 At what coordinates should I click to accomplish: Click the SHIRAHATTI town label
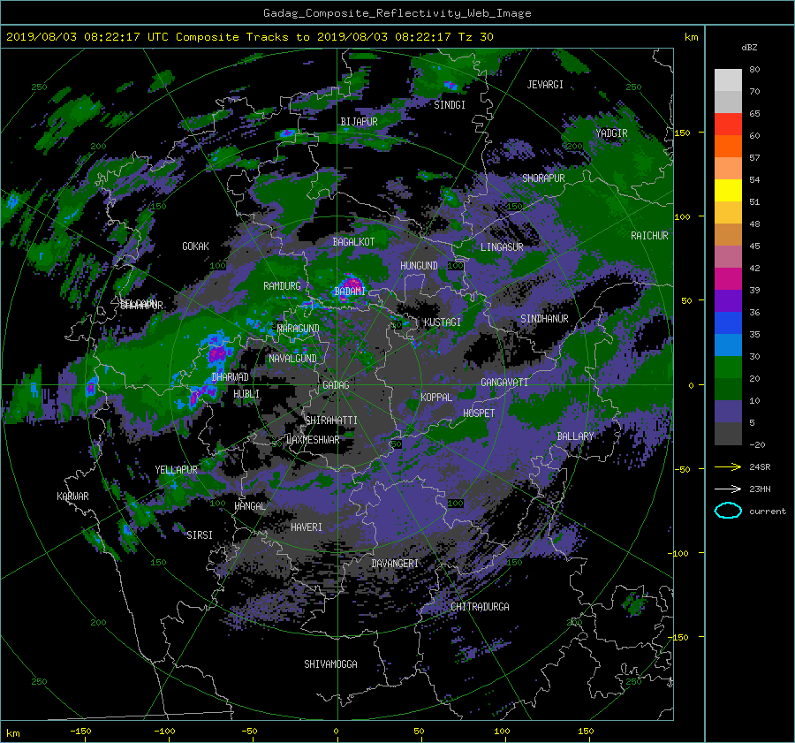(x=331, y=421)
